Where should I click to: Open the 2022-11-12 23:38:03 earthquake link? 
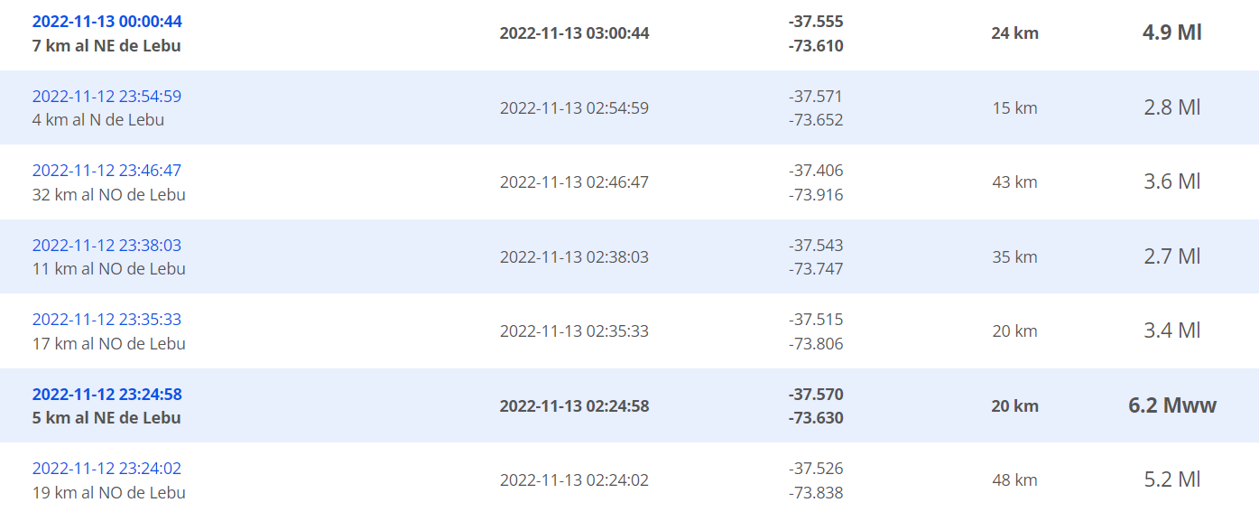(x=106, y=246)
